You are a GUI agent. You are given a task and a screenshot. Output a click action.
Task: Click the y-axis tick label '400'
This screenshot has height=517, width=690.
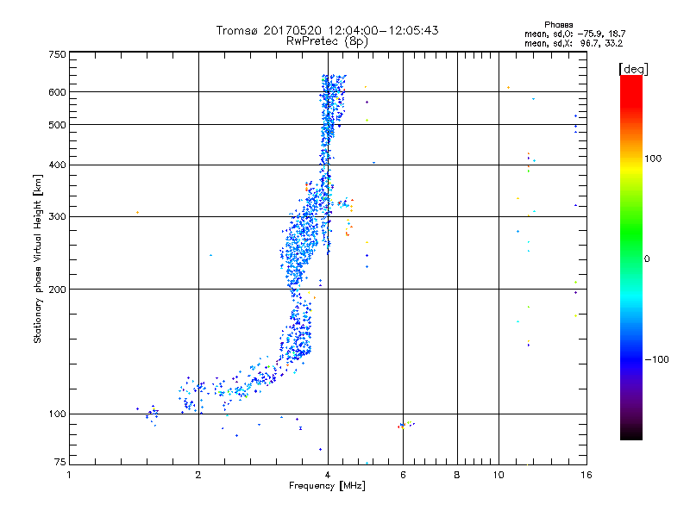click(57, 165)
